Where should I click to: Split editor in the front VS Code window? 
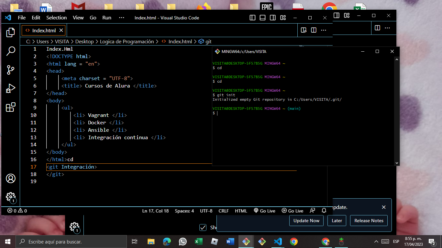pos(314,30)
